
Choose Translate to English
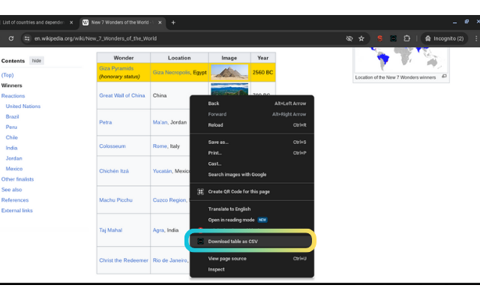click(x=252, y=209)
